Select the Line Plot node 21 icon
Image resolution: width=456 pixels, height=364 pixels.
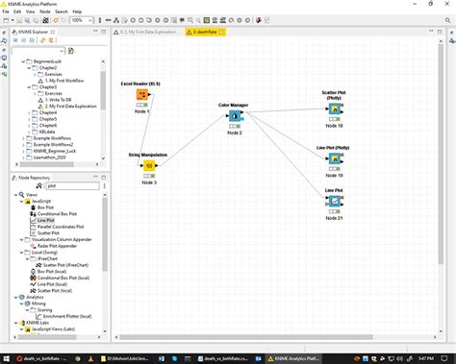(335, 201)
